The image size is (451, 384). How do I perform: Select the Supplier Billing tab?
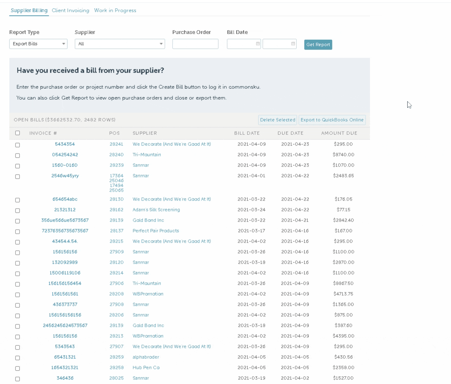[x=29, y=11]
